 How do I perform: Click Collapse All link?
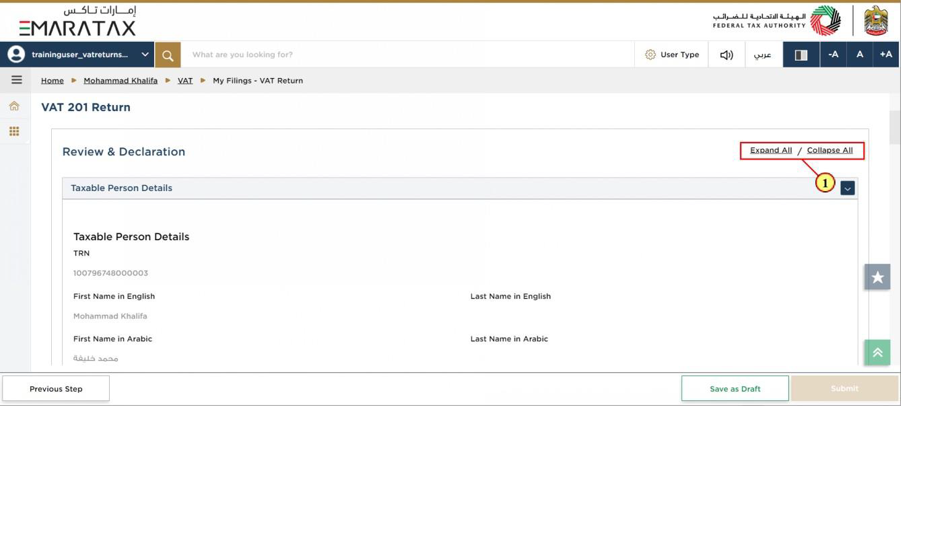click(829, 150)
